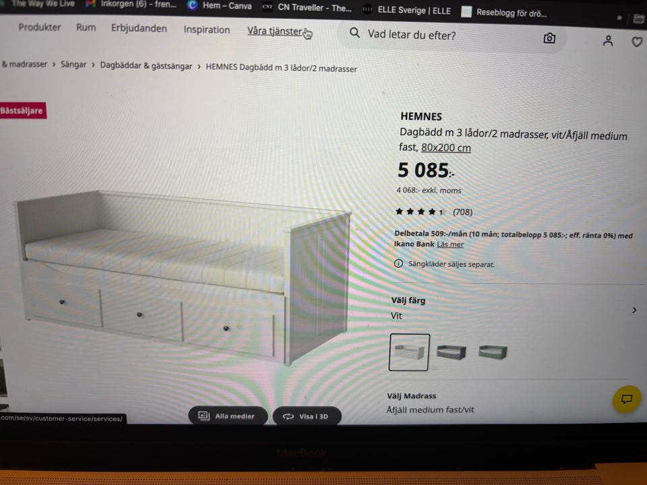
Task: Click the search magnifier icon
Action: pos(355,32)
